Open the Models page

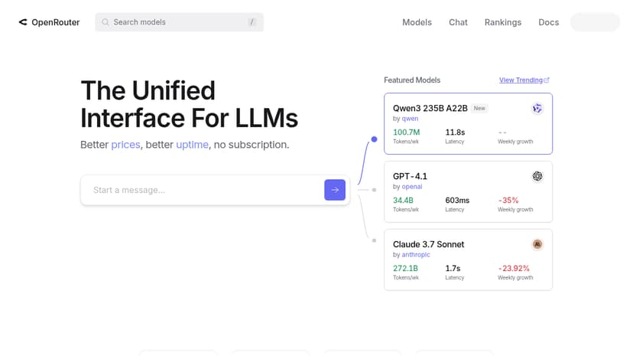tap(417, 22)
